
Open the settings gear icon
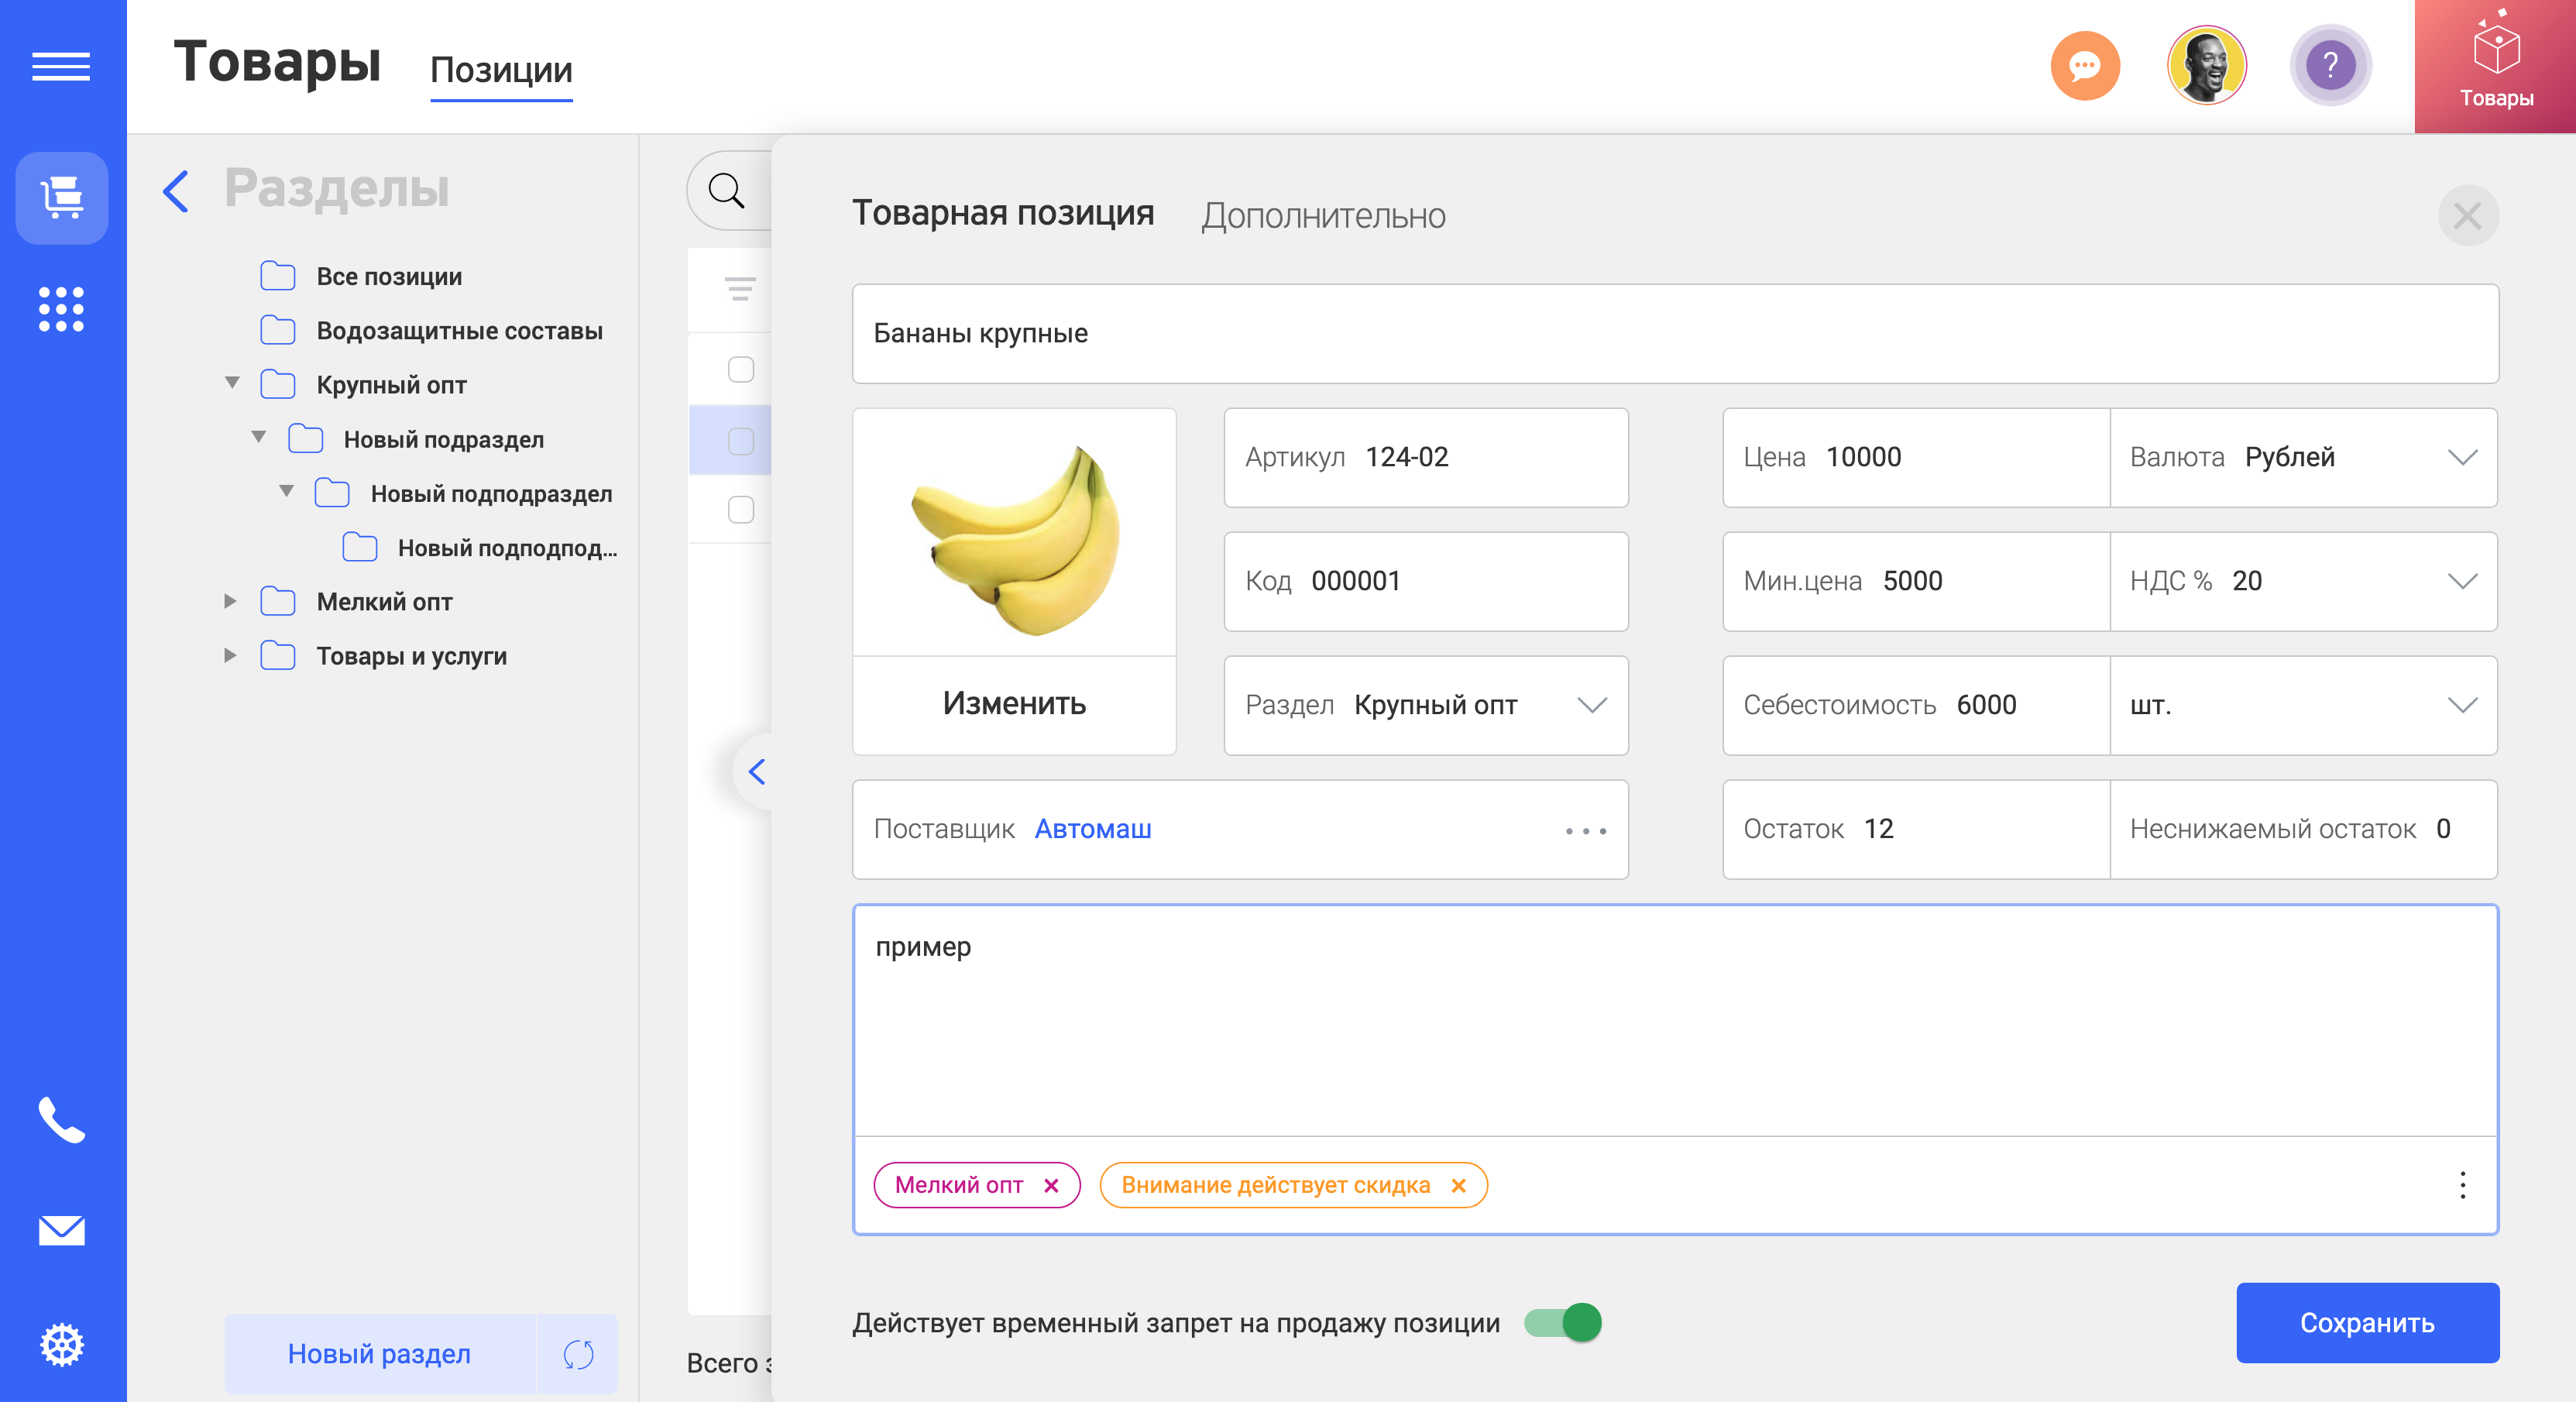point(62,1344)
